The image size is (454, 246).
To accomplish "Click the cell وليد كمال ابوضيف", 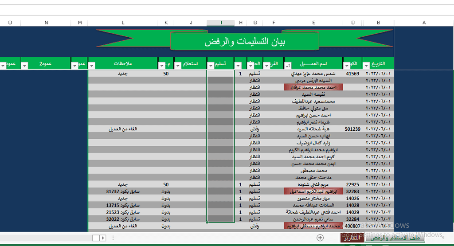I will [313, 143].
